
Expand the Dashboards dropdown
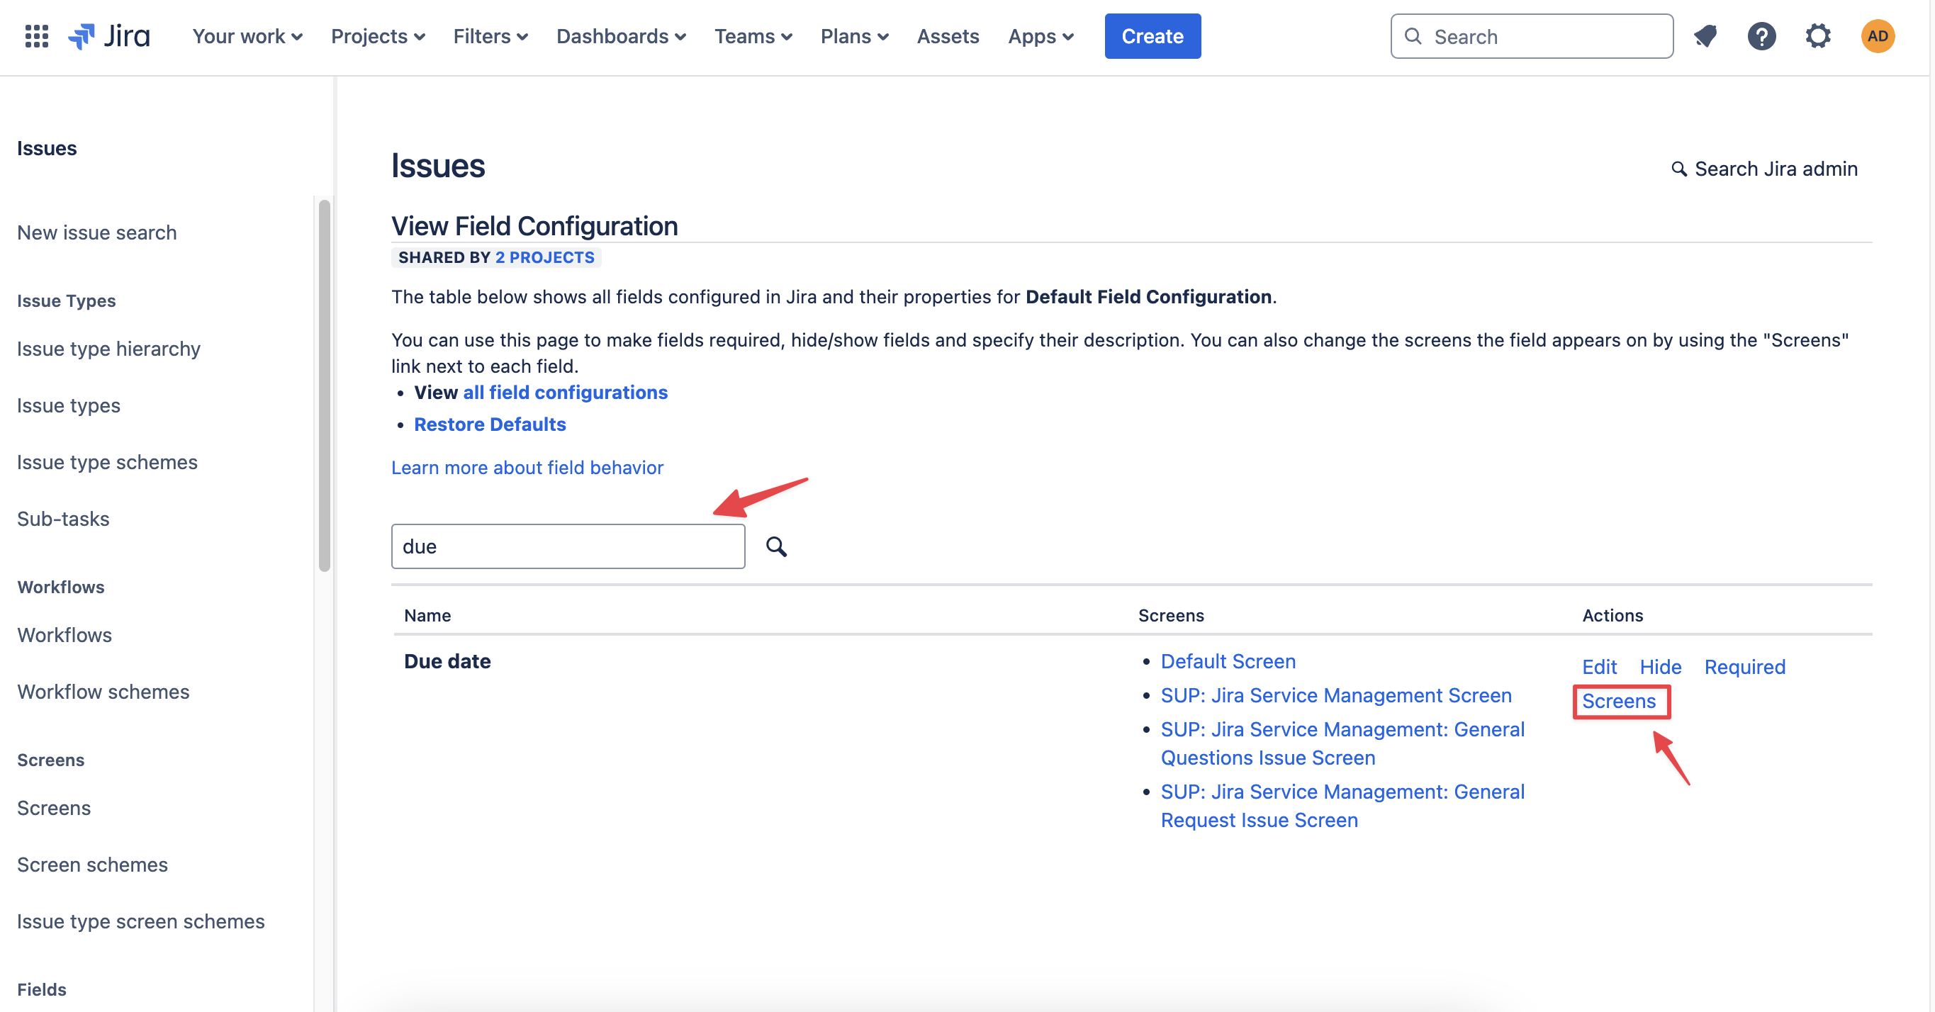point(620,36)
